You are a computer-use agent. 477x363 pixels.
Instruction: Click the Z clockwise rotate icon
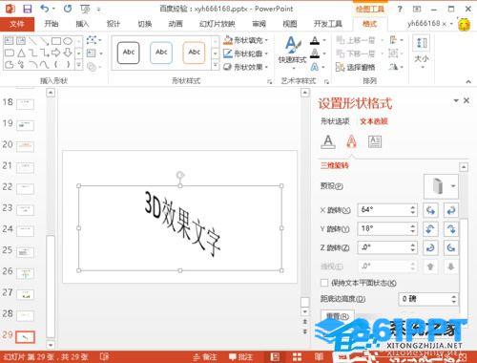(430, 247)
